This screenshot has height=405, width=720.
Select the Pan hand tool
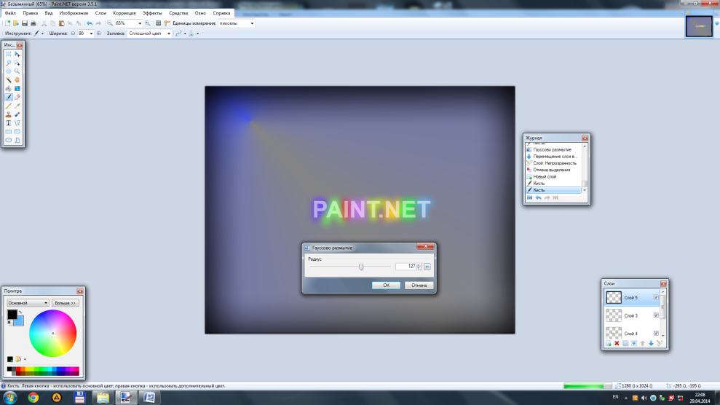pyautogui.click(x=17, y=80)
